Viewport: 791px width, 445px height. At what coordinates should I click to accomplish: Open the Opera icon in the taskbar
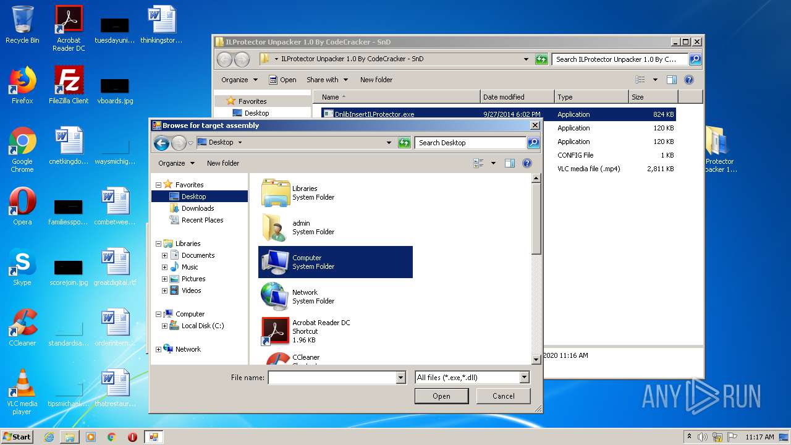pyautogui.click(x=132, y=437)
